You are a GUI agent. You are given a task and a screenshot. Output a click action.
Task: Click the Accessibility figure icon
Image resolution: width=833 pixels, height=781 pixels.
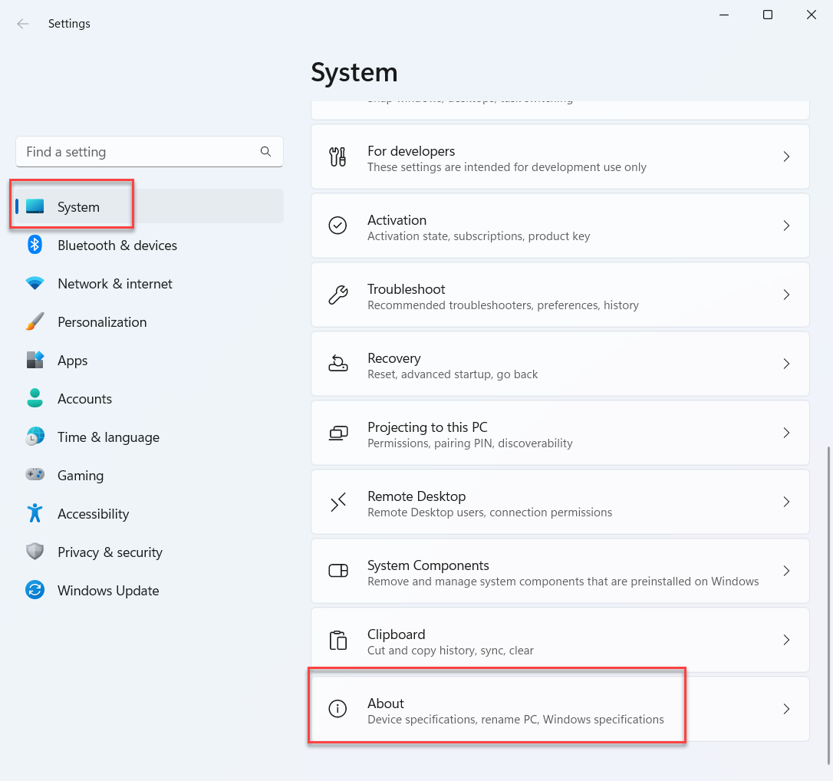coord(35,513)
